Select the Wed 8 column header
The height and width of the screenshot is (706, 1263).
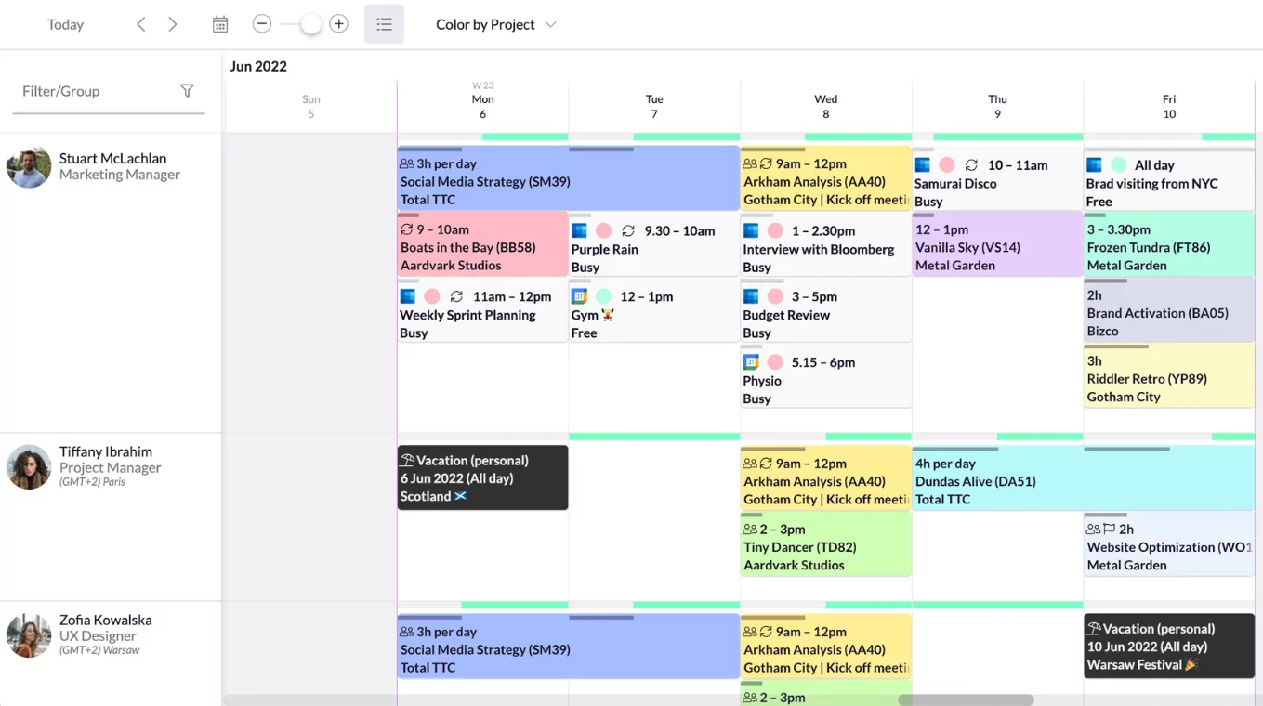pyautogui.click(x=825, y=106)
